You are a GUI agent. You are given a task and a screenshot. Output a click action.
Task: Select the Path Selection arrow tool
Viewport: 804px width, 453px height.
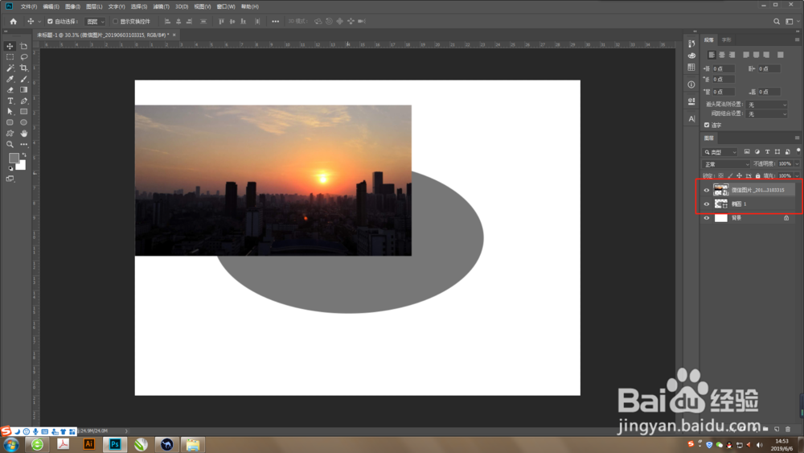click(x=10, y=111)
